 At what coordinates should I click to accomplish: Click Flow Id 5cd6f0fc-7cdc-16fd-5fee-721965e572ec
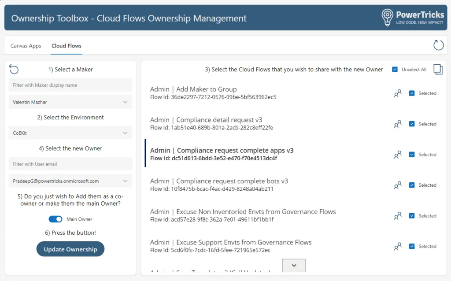point(210,250)
